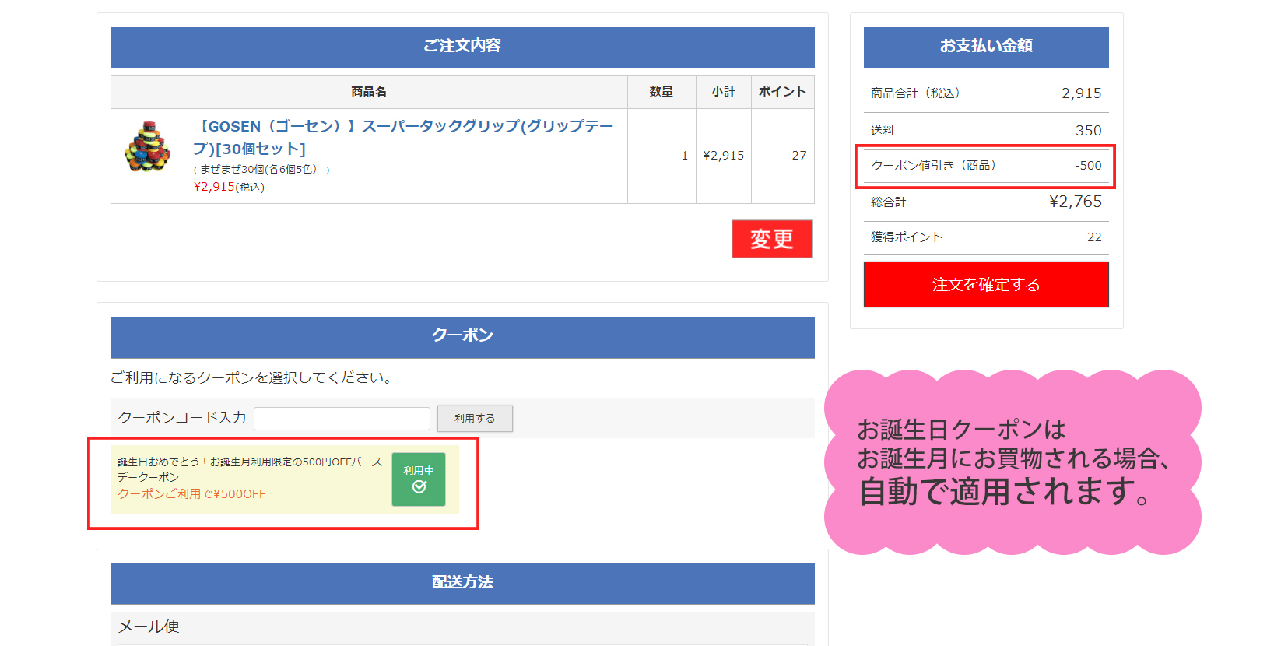Click the pink お誕生日クーポン cloud callout
This screenshot has width=1281, height=646.
(x=1012, y=461)
